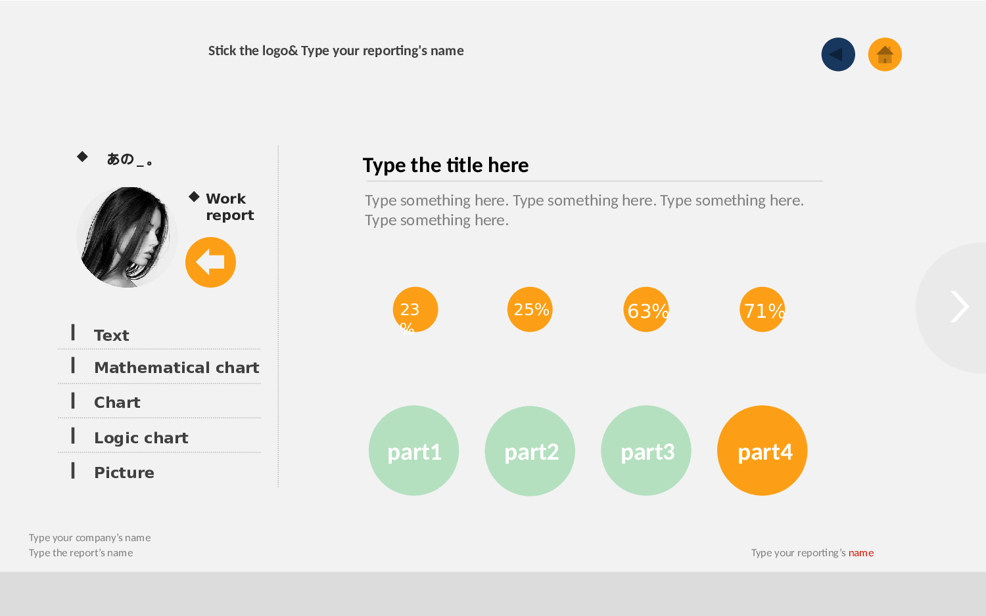The width and height of the screenshot is (986, 616).
Task: Click the circular portrait photo
Action: [126, 237]
